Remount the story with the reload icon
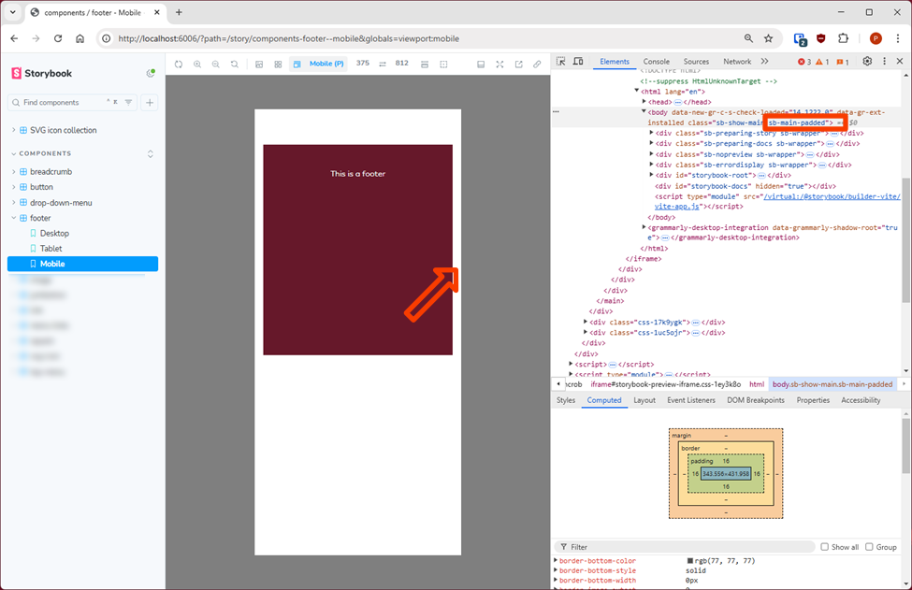 coord(179,64)
